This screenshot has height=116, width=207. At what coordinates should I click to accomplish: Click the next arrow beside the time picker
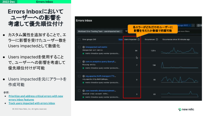(193, 25)
